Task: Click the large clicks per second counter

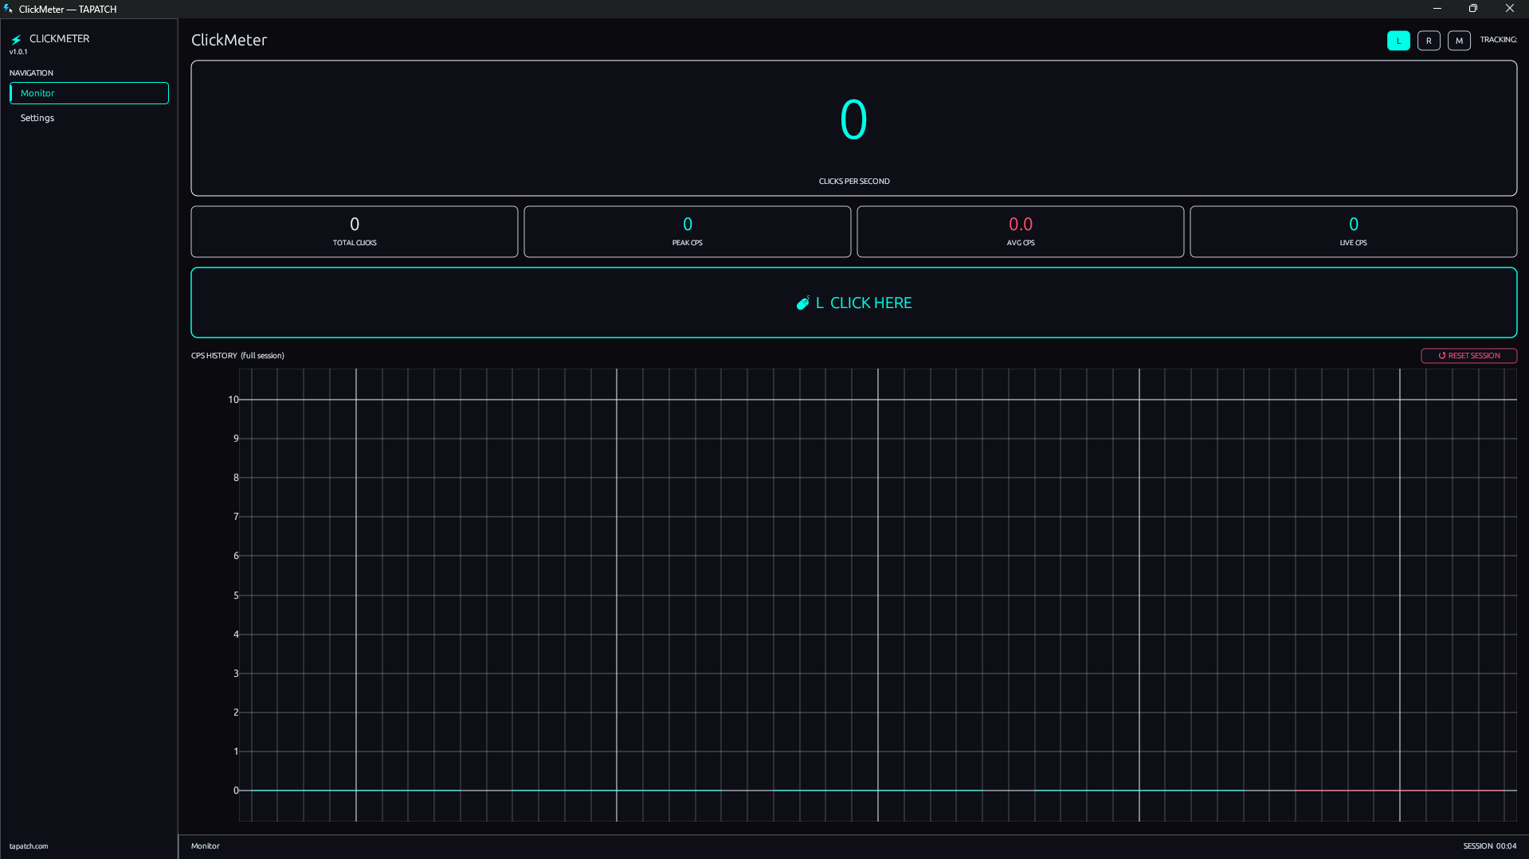Action: coord(854,120)
